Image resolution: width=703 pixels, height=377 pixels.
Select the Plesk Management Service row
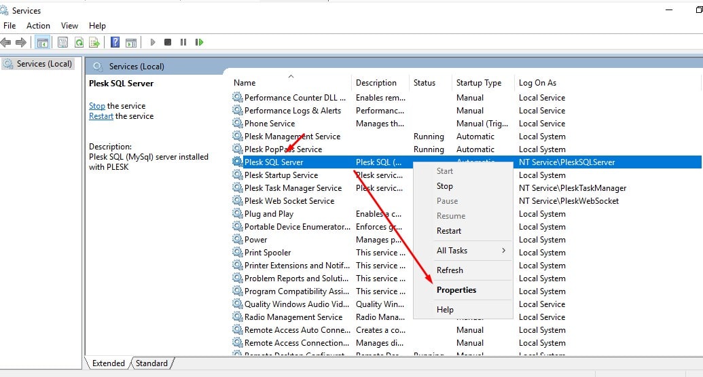click(466, 137)
